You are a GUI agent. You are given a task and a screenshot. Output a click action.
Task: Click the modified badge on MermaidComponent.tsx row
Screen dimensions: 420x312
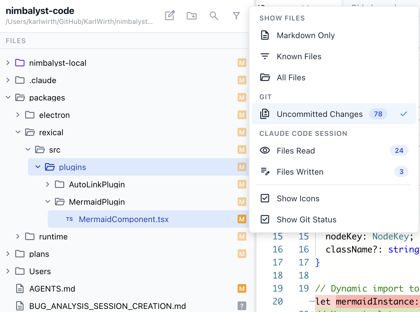click(x=242, y=219)
